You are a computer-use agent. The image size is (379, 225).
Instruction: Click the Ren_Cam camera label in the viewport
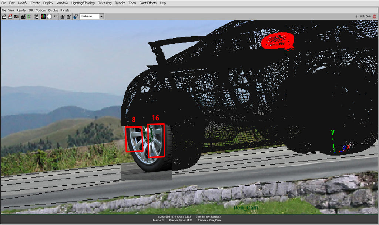click(x=245, y=208)
